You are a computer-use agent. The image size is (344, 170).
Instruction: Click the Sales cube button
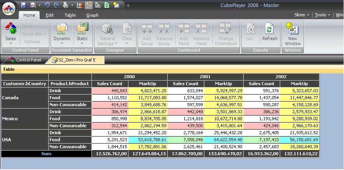11,33
